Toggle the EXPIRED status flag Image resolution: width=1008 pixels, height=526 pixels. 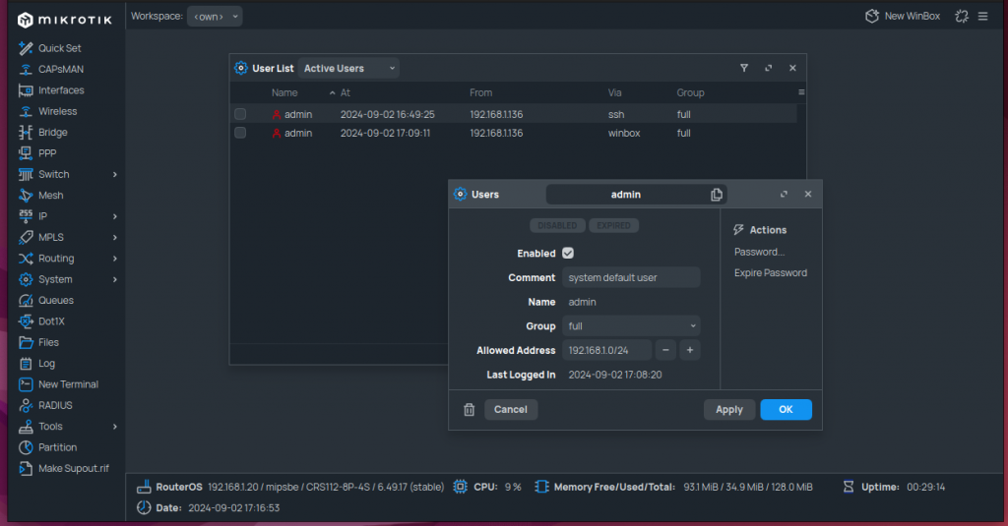click(x=613, y=225)
